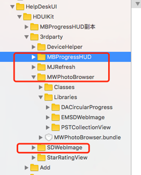
Task: Click the StarRatingView folder icon
Action: pos(41,158)
